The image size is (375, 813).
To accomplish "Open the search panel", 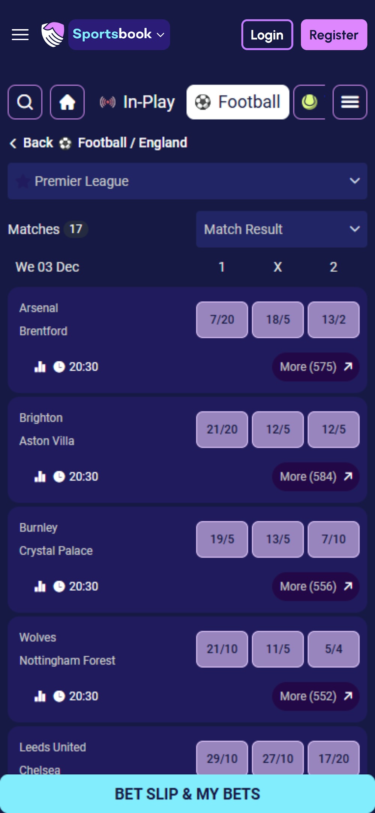I will click(x=25, y=102).
